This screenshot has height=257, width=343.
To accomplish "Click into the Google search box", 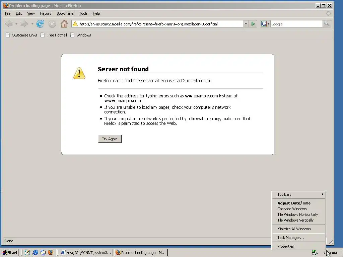I will coord(296,24).
